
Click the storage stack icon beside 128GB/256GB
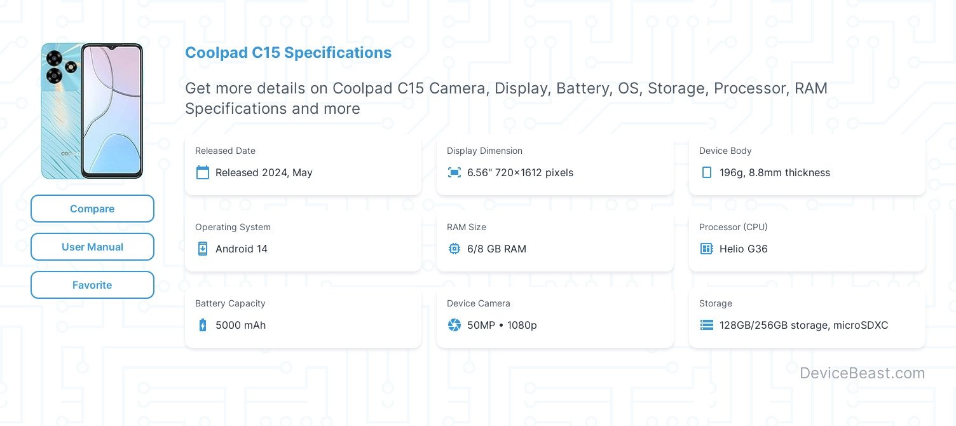pos(706,325)
